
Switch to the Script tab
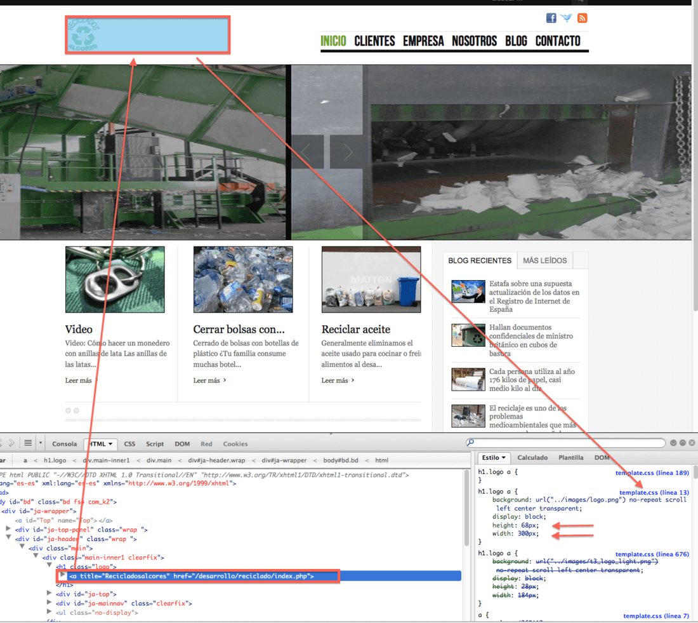pyautogui.click(x=155, y=444)
